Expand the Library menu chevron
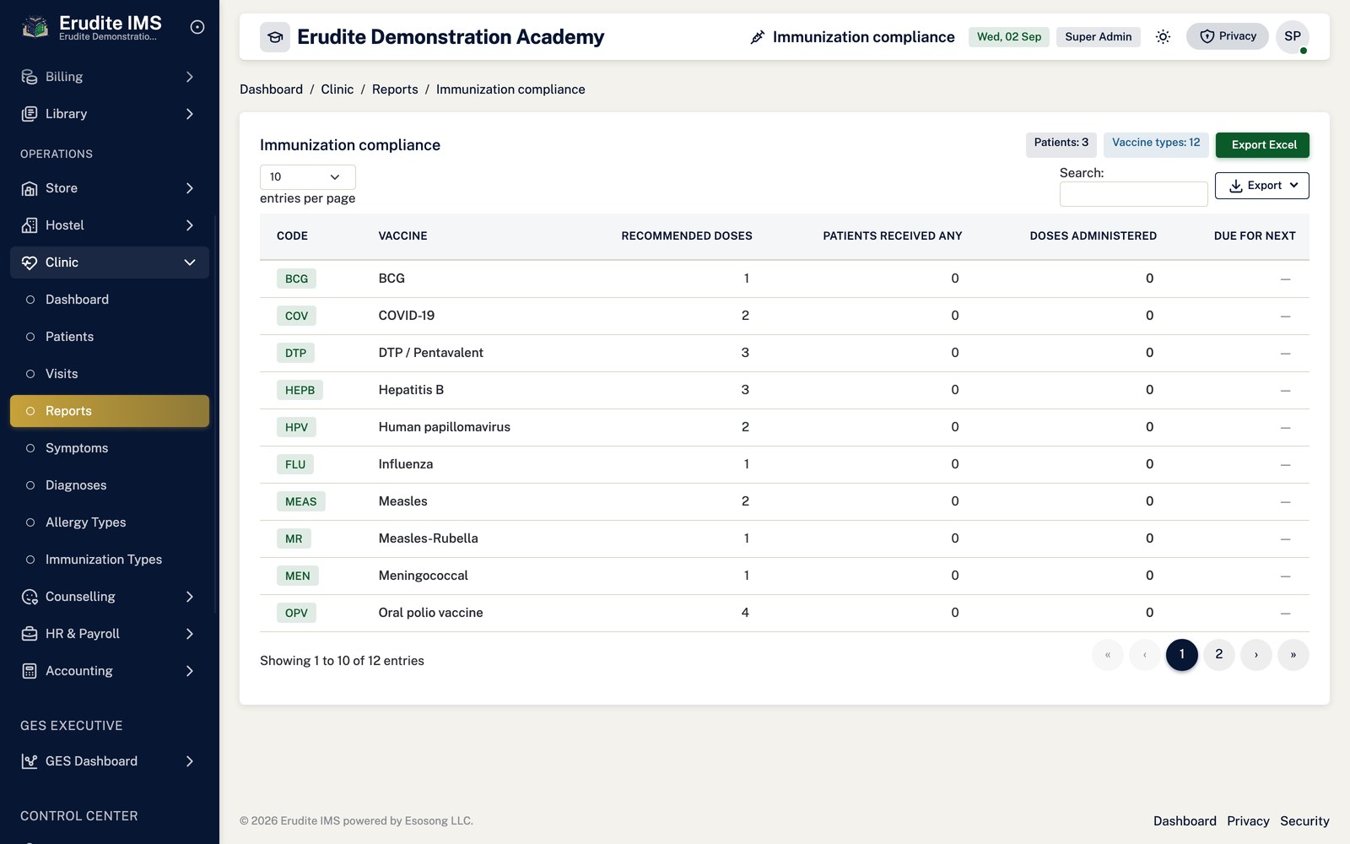This screenshot has height=844, width=1350. 190,114
